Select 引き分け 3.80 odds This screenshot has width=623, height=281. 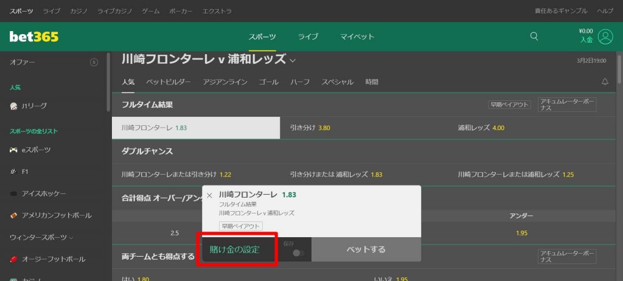tap(364, 128)
